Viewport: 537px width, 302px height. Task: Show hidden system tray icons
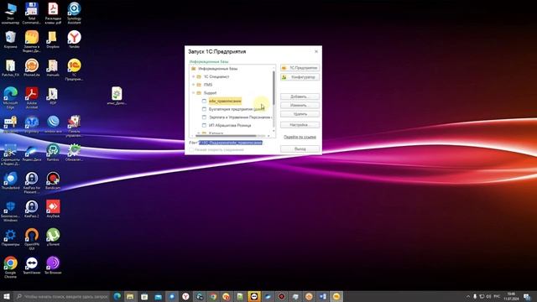tap(468, 296)
